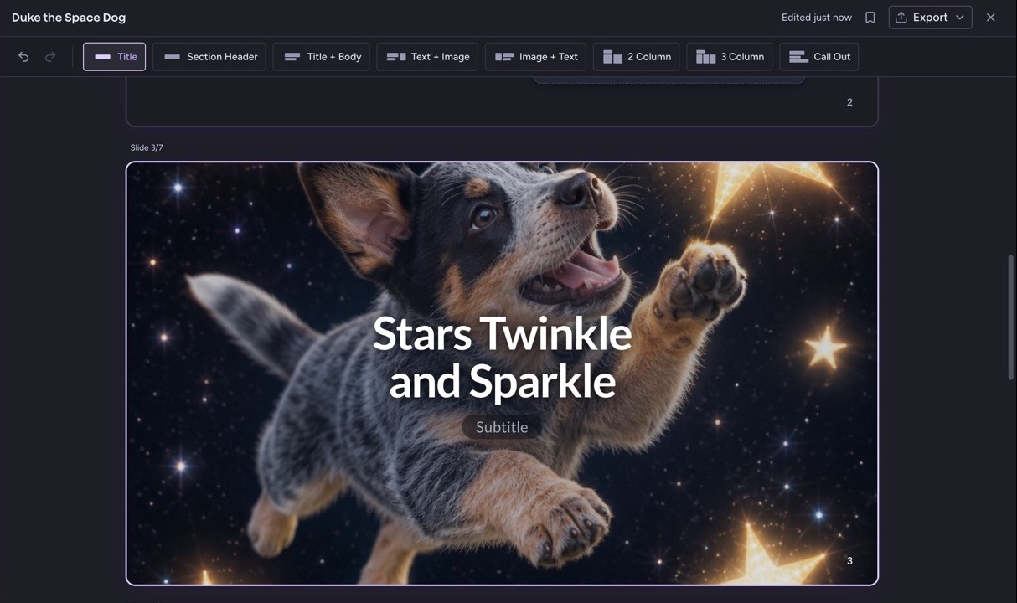Click the "Slide 3/7" label

pos(147,147)
